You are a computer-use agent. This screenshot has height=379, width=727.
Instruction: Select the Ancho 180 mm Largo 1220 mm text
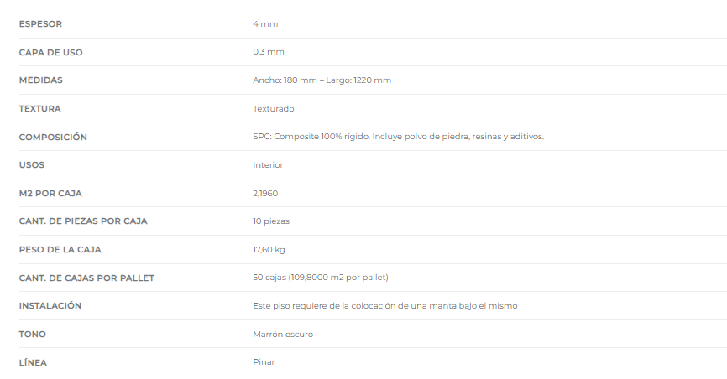[x=322, y=80]
